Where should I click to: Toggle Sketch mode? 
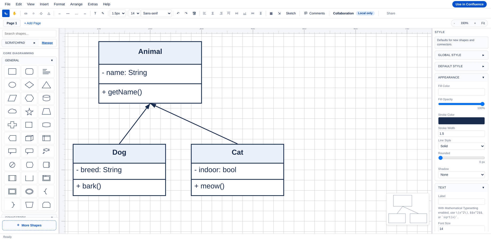point(291,13)
